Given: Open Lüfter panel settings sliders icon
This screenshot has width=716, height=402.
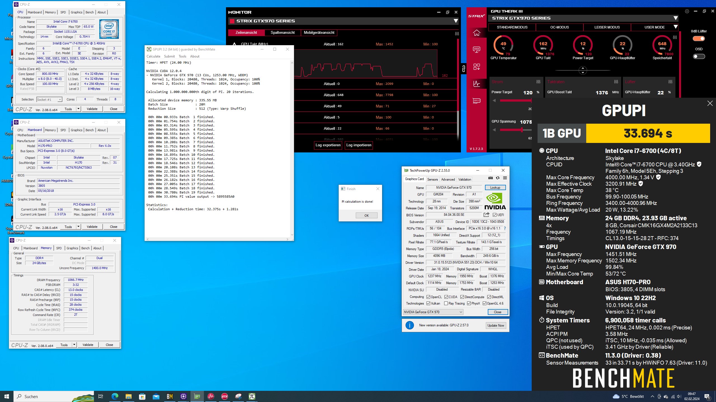Looking at the screenshot, I should 670,82.
